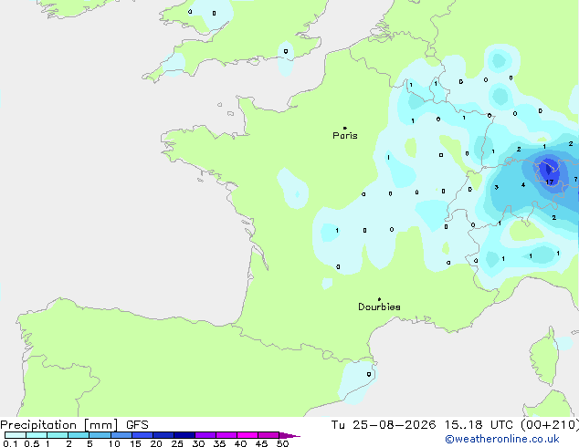This screenshot has width=579, height=447.
Task: Click the Dourbies location marker dot
Action: (379, 299)
